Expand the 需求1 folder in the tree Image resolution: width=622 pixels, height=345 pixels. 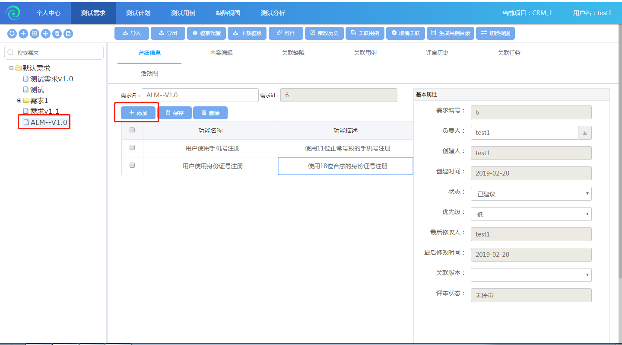click(x=19, y=101)
